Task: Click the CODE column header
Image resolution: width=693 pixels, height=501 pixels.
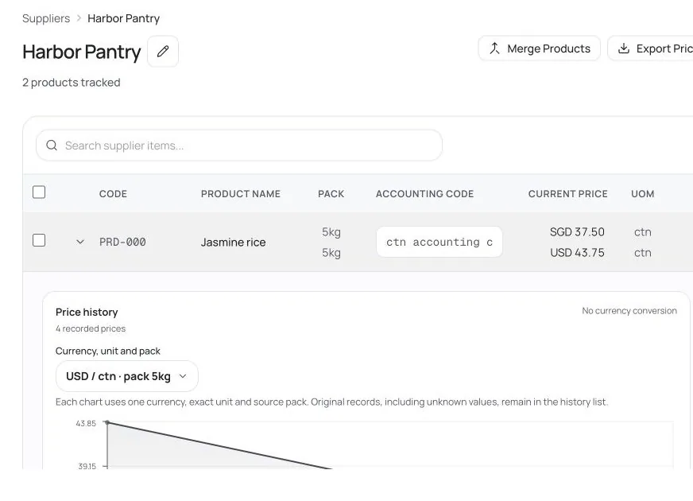Action: [113, 194]
